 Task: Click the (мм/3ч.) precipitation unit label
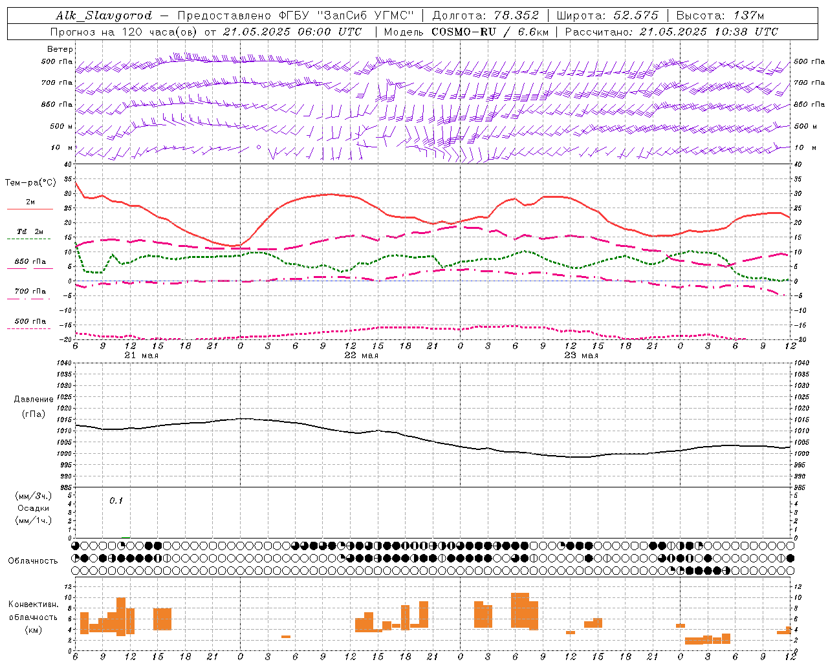pyautogui.click(x=34, y=496)
